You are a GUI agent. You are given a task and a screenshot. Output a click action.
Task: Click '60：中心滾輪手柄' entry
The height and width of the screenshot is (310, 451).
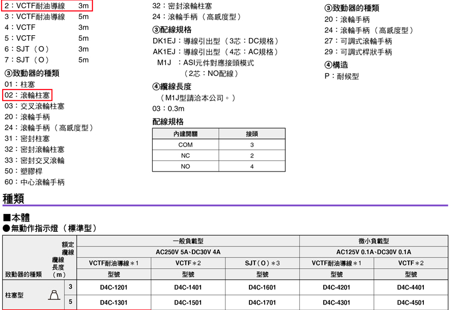pyautogui.click(x=35, y=182)
